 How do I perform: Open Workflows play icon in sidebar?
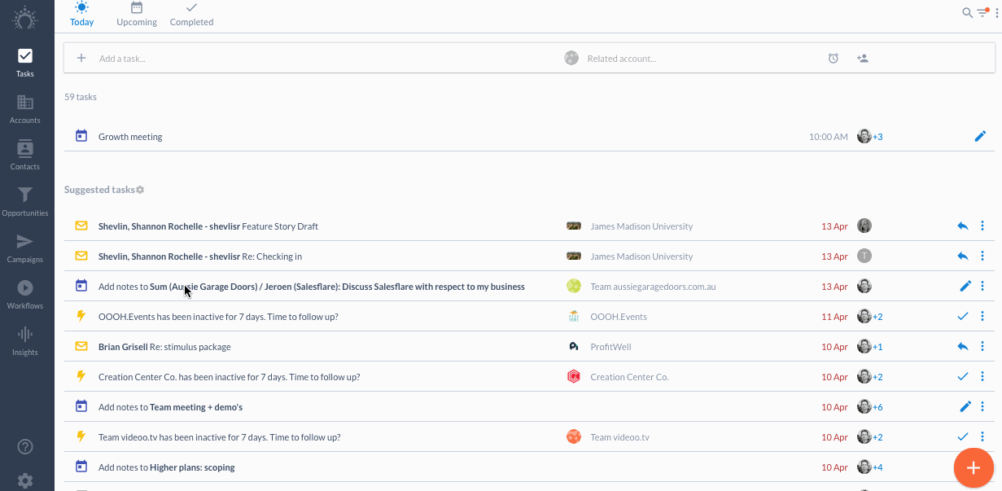(25, 287)
